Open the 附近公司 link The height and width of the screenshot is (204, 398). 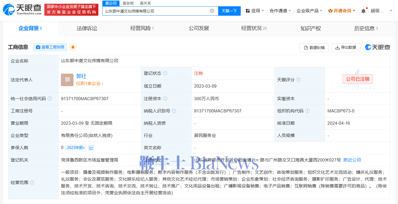click(x=352, y=160)
